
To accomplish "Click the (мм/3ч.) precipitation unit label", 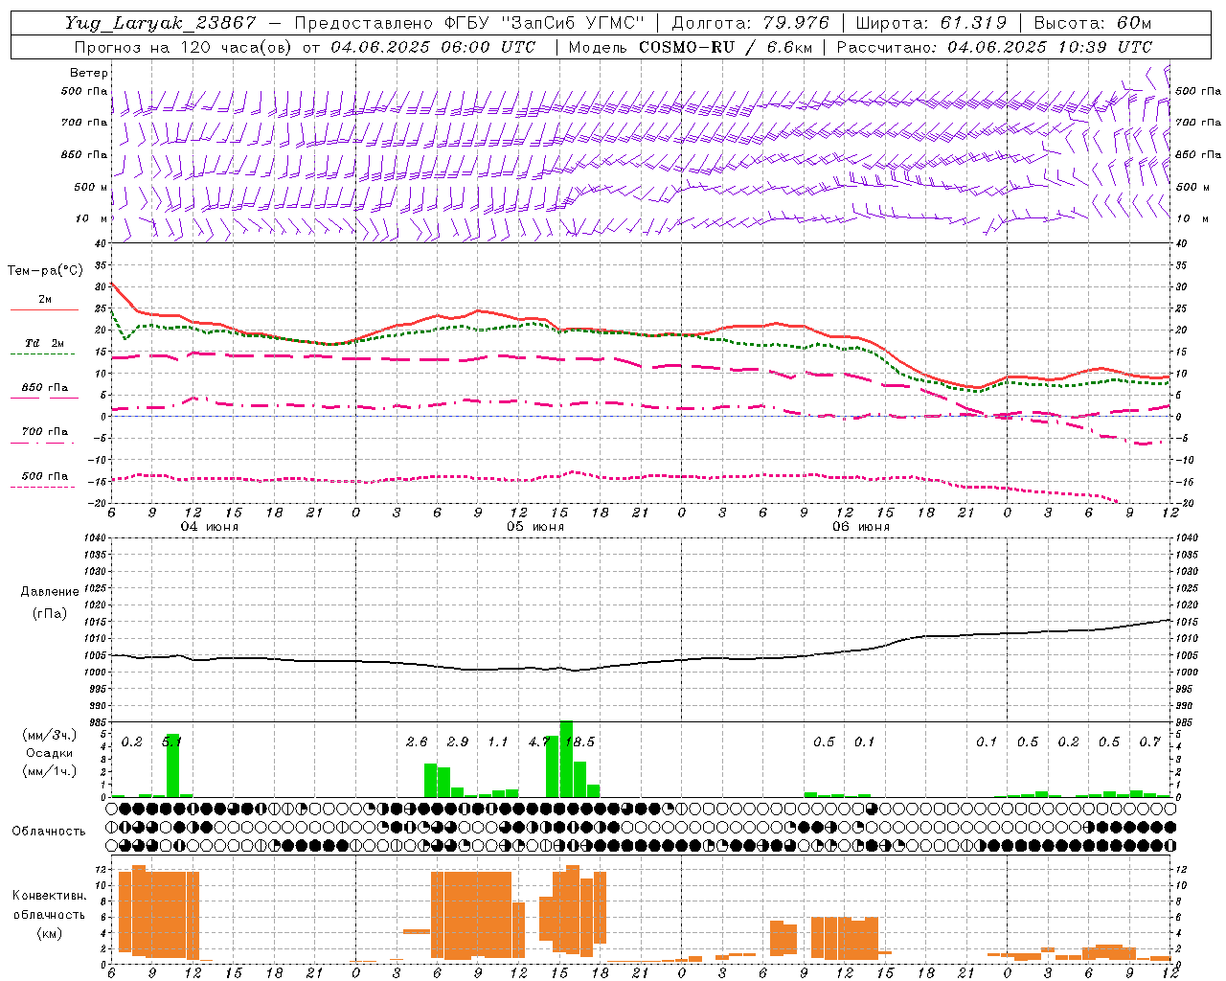I will tap(50, 736).
